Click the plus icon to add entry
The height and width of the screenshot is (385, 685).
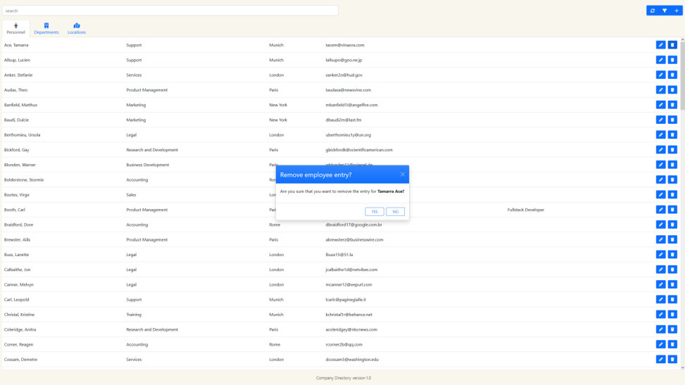pos(676,11)
